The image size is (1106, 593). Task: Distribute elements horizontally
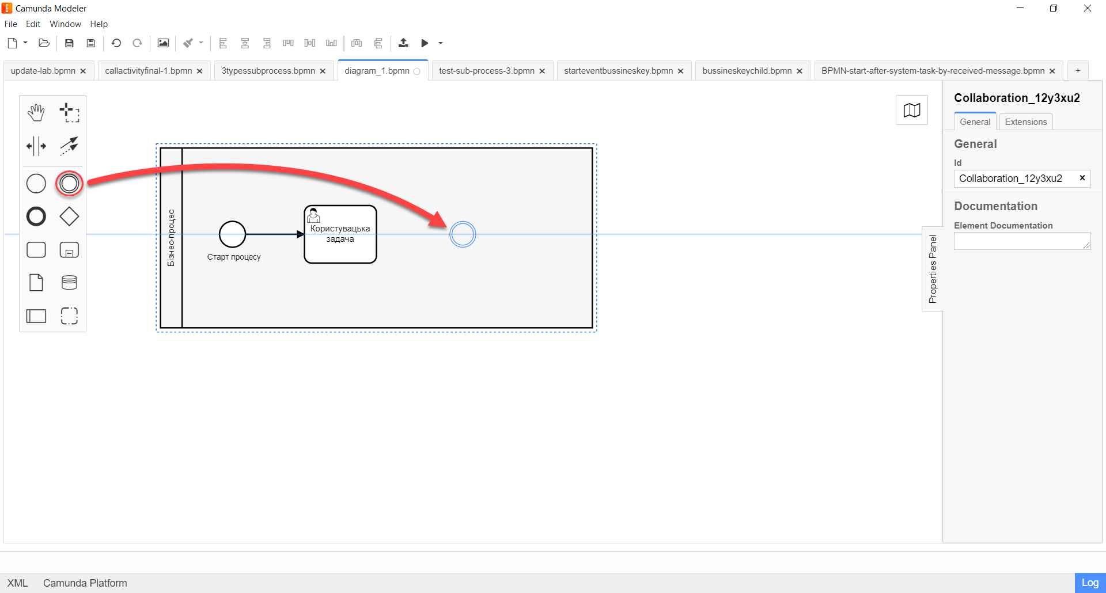coord(357,43)
